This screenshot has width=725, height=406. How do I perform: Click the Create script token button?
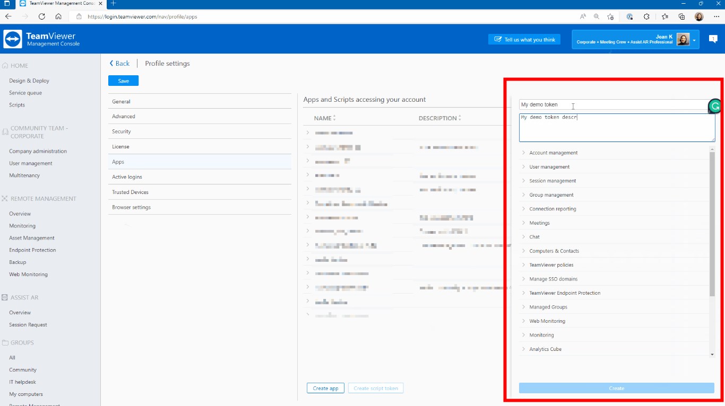(x=376, y=389)
